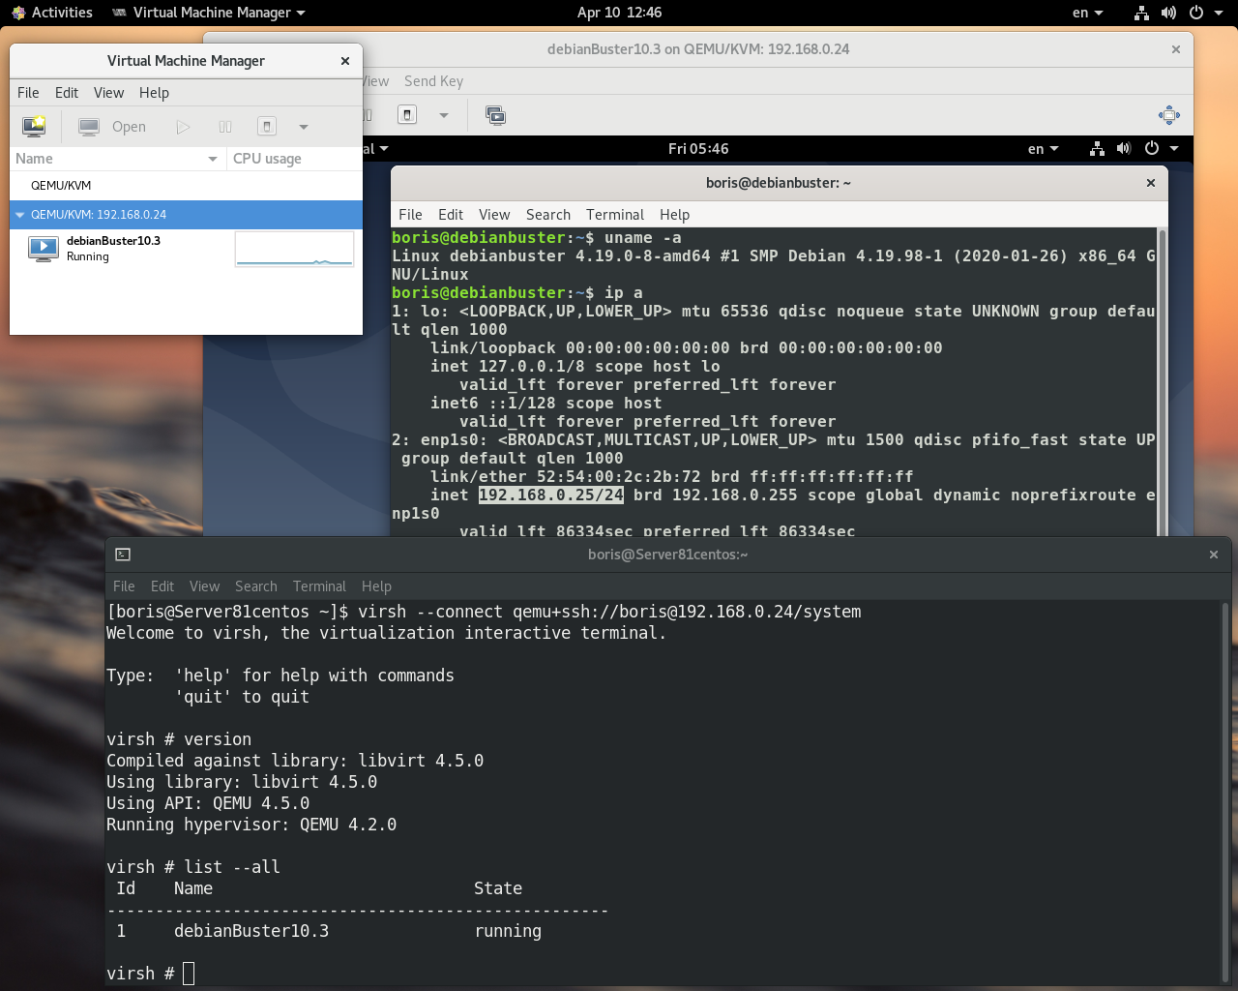Click the CPU usage graph of debianBuster10.3

coord(293,248)
